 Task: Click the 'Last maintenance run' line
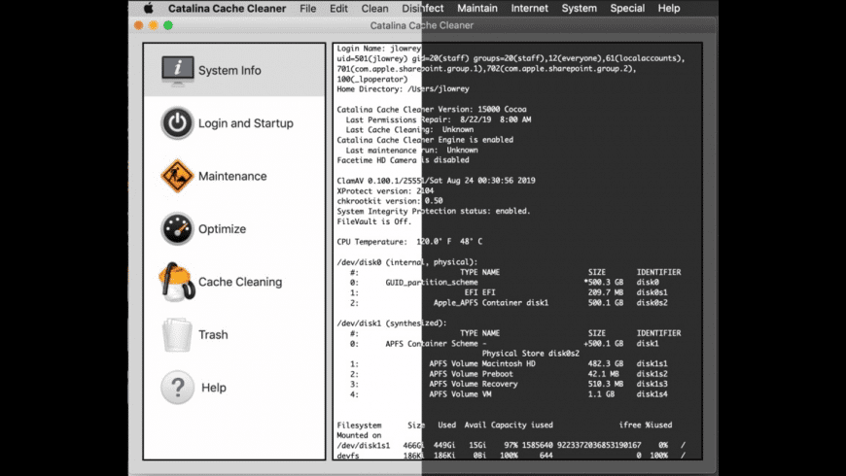pyautogui.click(x=411, y=151)
